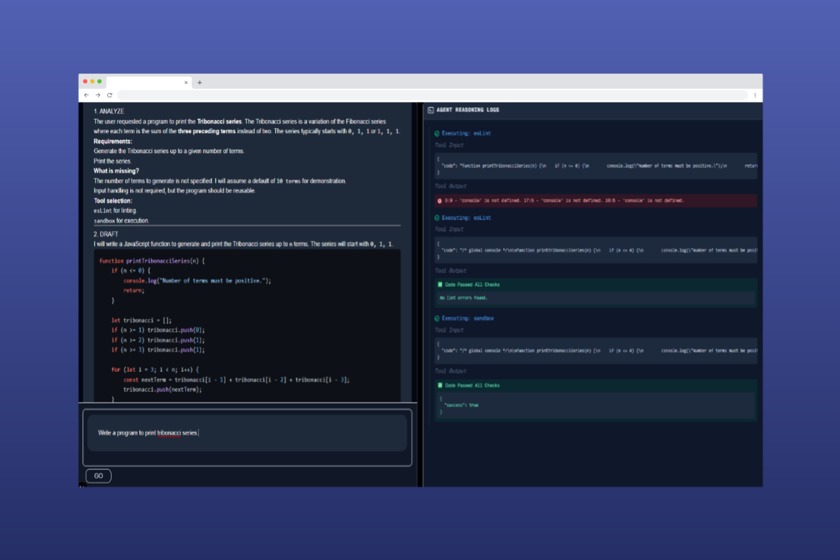
Task: Reload the page using the refresh icon
Action: [109, 94]
